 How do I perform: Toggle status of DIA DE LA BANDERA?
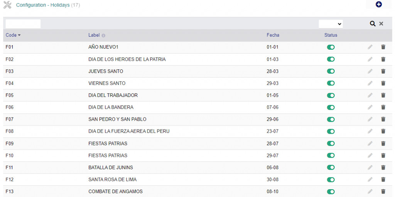pyautogui.click(x=331, y=107)
